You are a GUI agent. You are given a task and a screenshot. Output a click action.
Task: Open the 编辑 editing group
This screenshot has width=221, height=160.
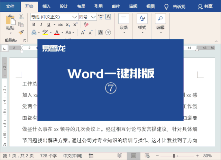tap(160, 24)
